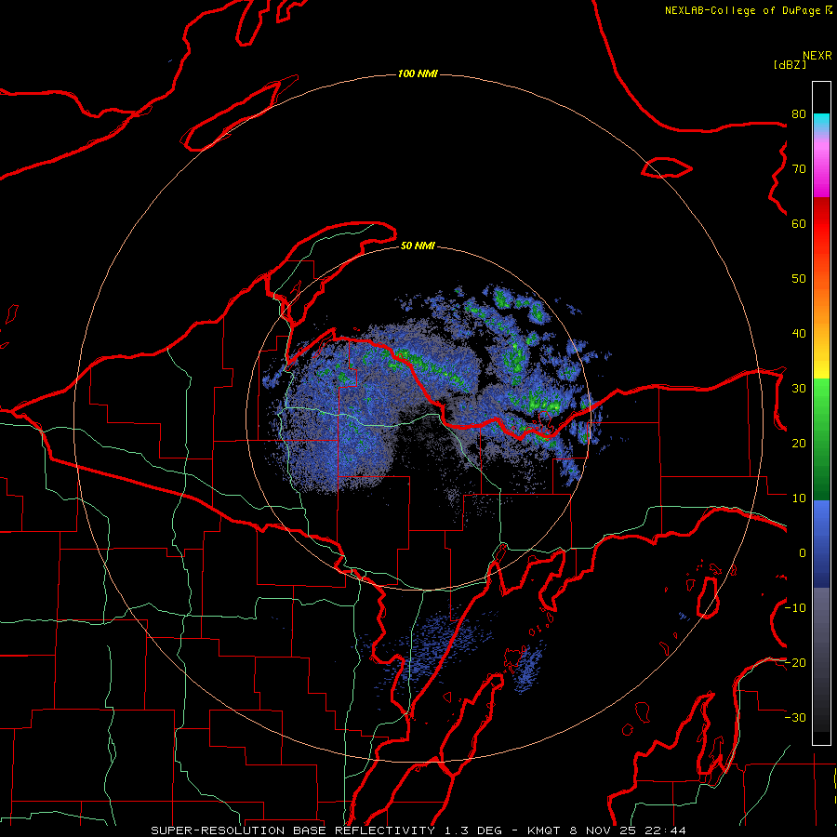Click the 10 value on dBZ scale

click(x=799, y=498)
